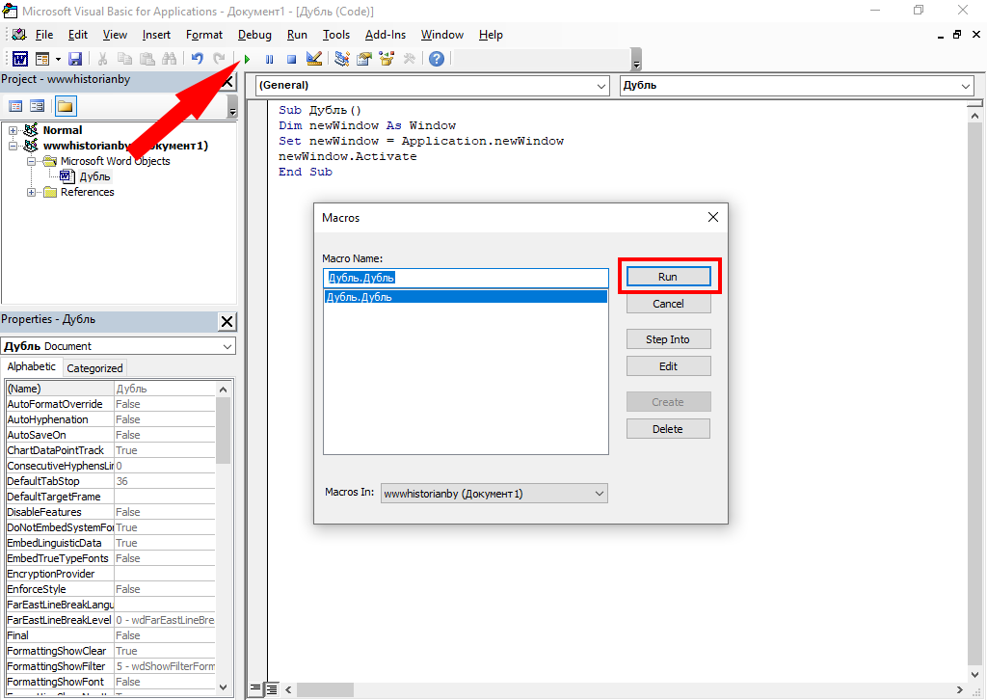Click the Macro Name text field

coord(466,278)
